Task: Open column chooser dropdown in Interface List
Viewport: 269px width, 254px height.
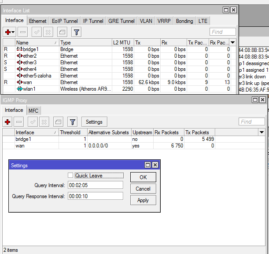Action: coord(232,42)
